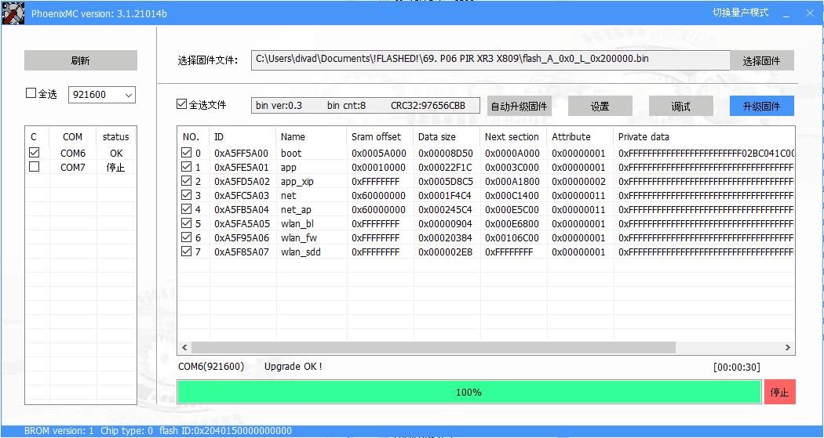824x438 pixels.
Task: Click the 0x00008D50 data size cell
Action: (446, 153)
